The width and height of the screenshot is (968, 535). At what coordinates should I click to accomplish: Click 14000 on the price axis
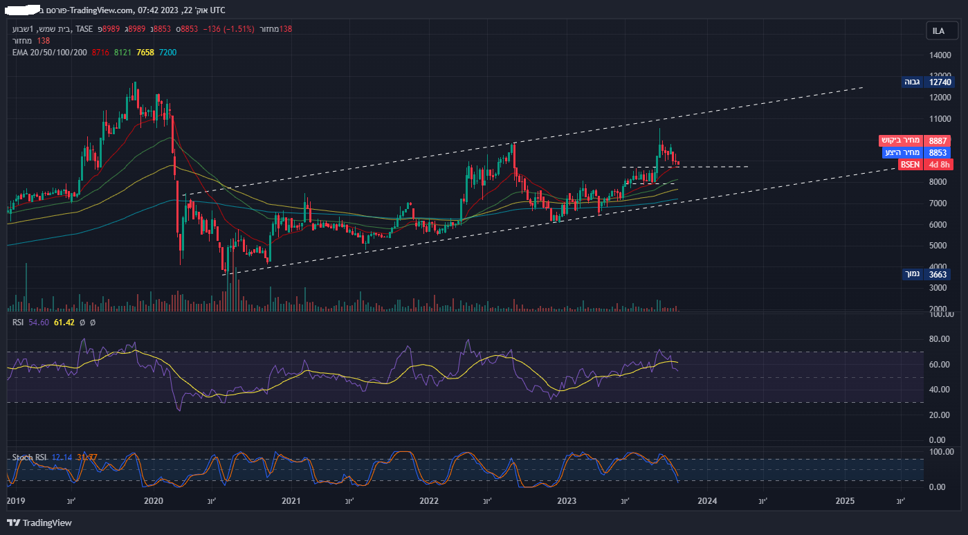click(941, 55)
